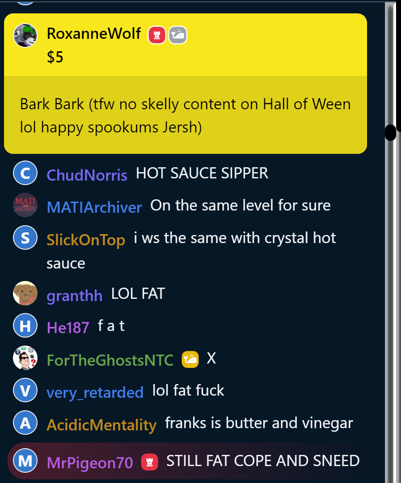Open the very_retarded username link

pyautogui.click(x=95, y=393)
